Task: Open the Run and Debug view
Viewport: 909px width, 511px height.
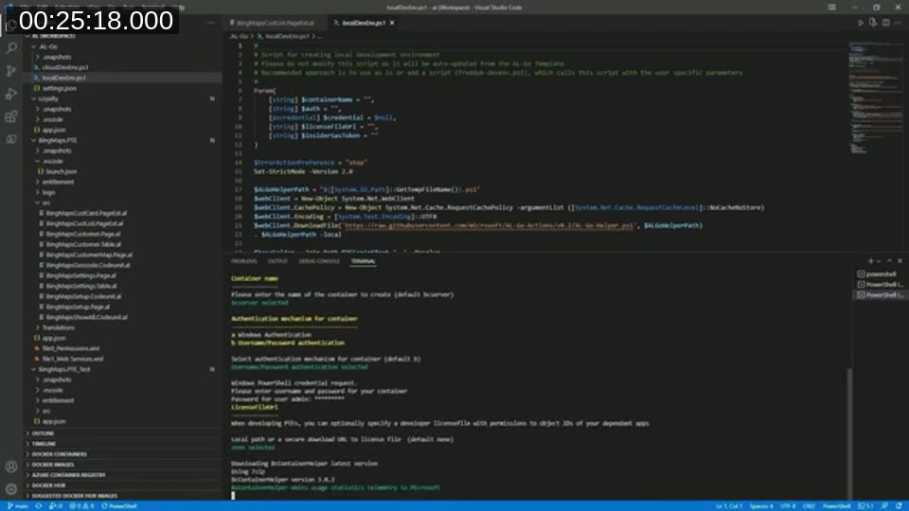Action: pyautogui.click(x=11, y=94)
